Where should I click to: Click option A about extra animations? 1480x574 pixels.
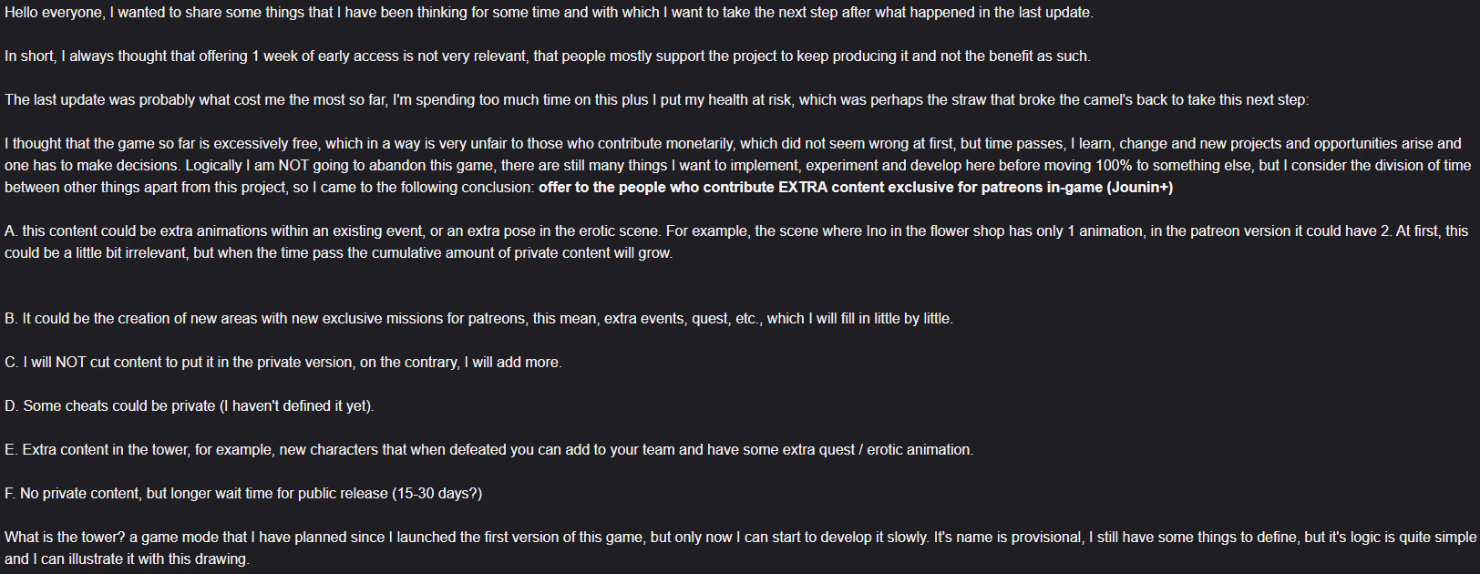click(736, 242)
